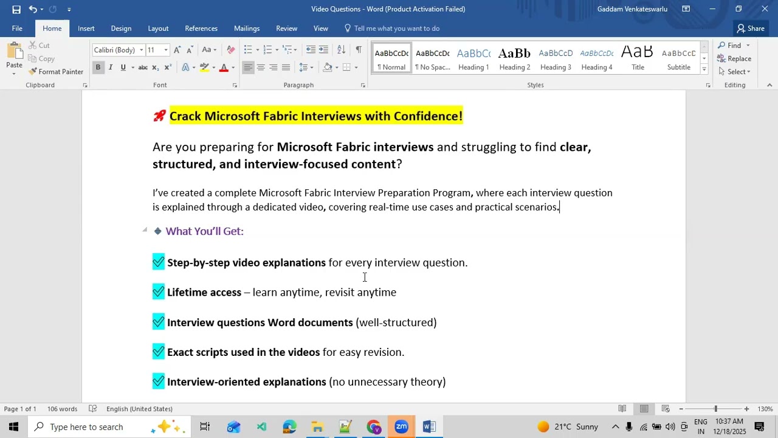Open the font name dropdown
Viewport: 778px width, 438px height.
[141, 50]
